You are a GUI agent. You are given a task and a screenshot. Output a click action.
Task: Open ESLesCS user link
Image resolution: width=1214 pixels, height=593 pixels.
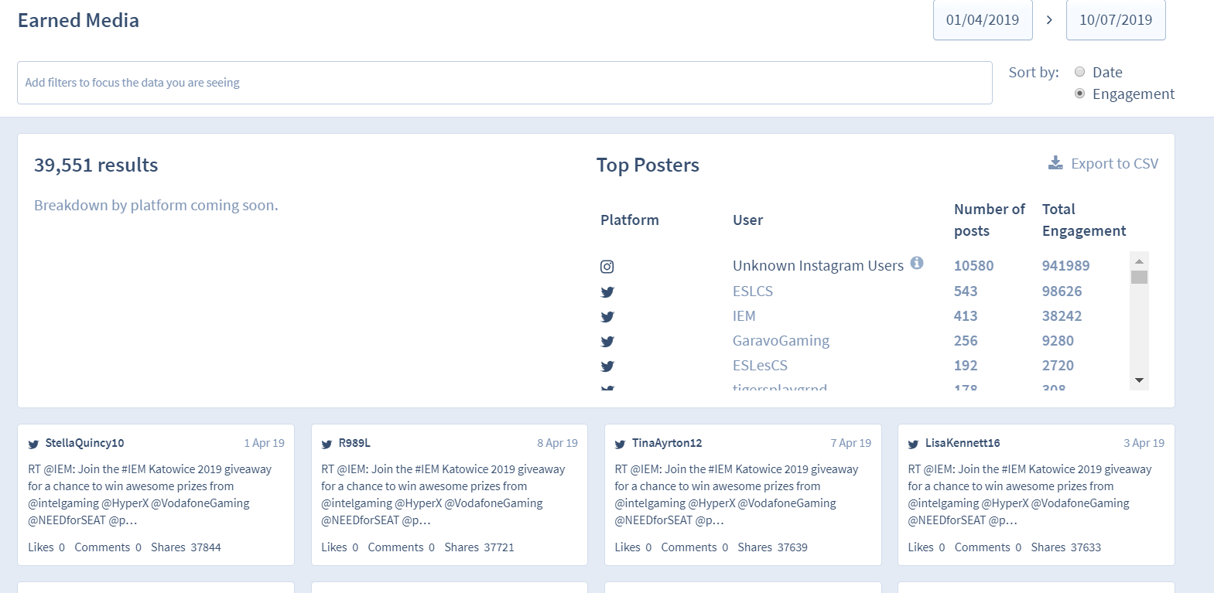(760, 366)
